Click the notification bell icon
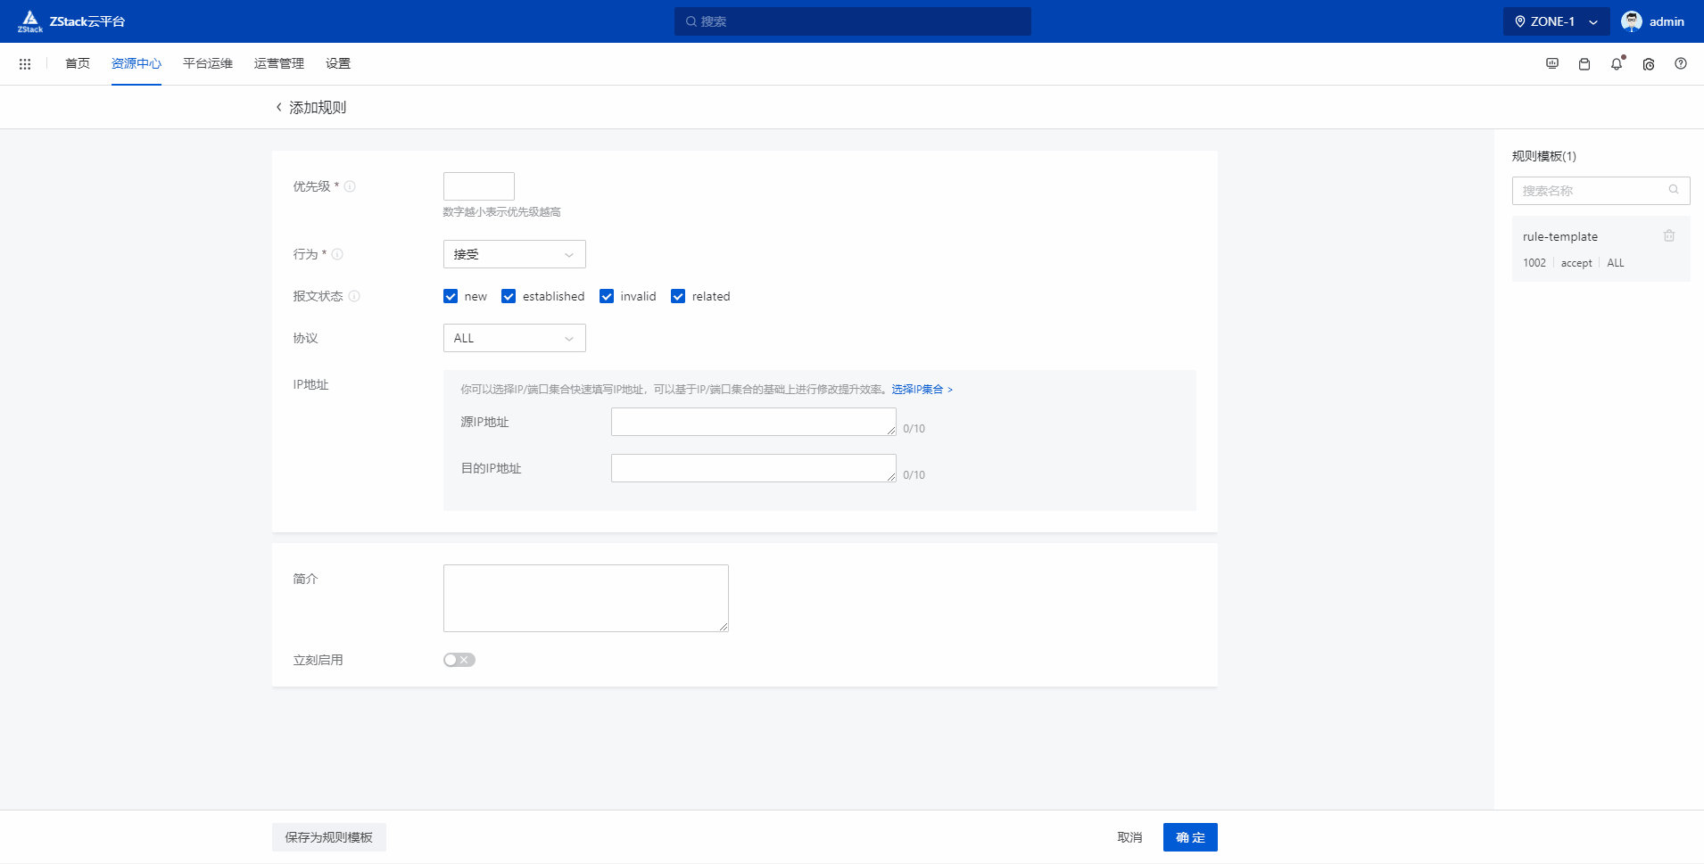Image resolution: width=1704 pixels, height=864 pixels. click(1616, 64)
